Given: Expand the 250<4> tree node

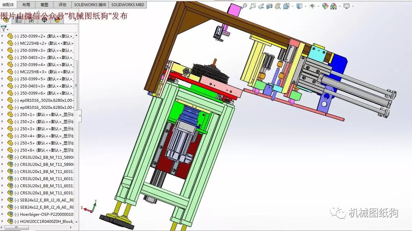Looking at the screenshot, I should (2, 136).
